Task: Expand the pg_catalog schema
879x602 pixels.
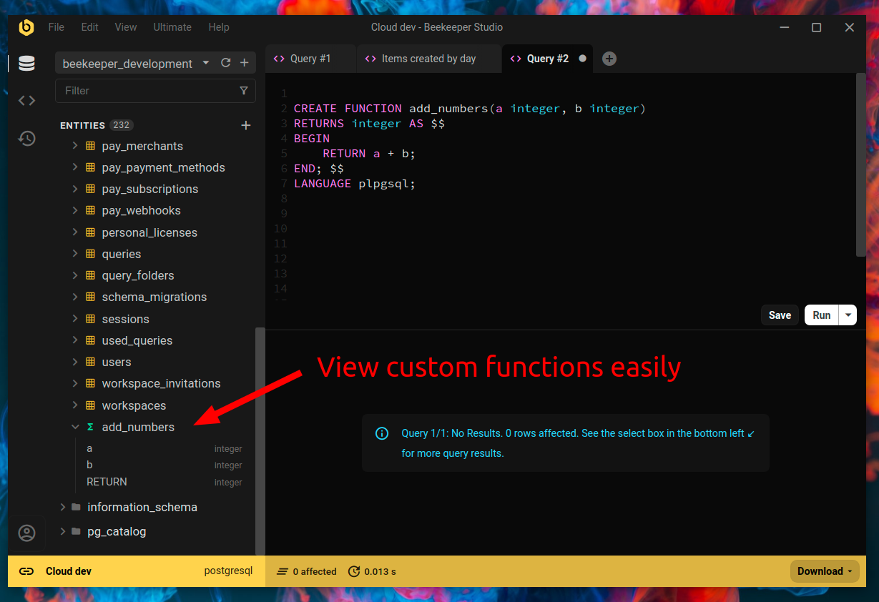Action: point(63,531)
